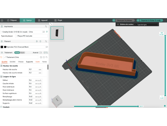
Task: Click the vertical layer slider top handle
Action: (x=161, y=36)
